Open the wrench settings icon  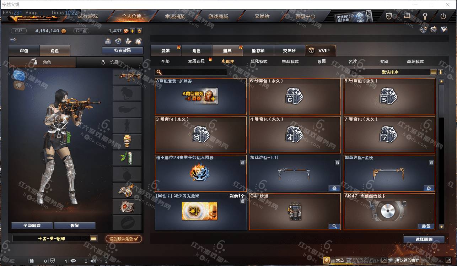tap(424, 16)
